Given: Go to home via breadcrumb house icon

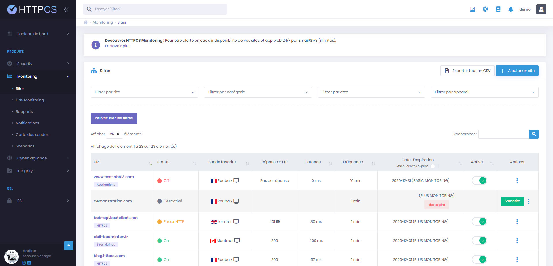Looking at the screenshot, I should tap(86, 22).
